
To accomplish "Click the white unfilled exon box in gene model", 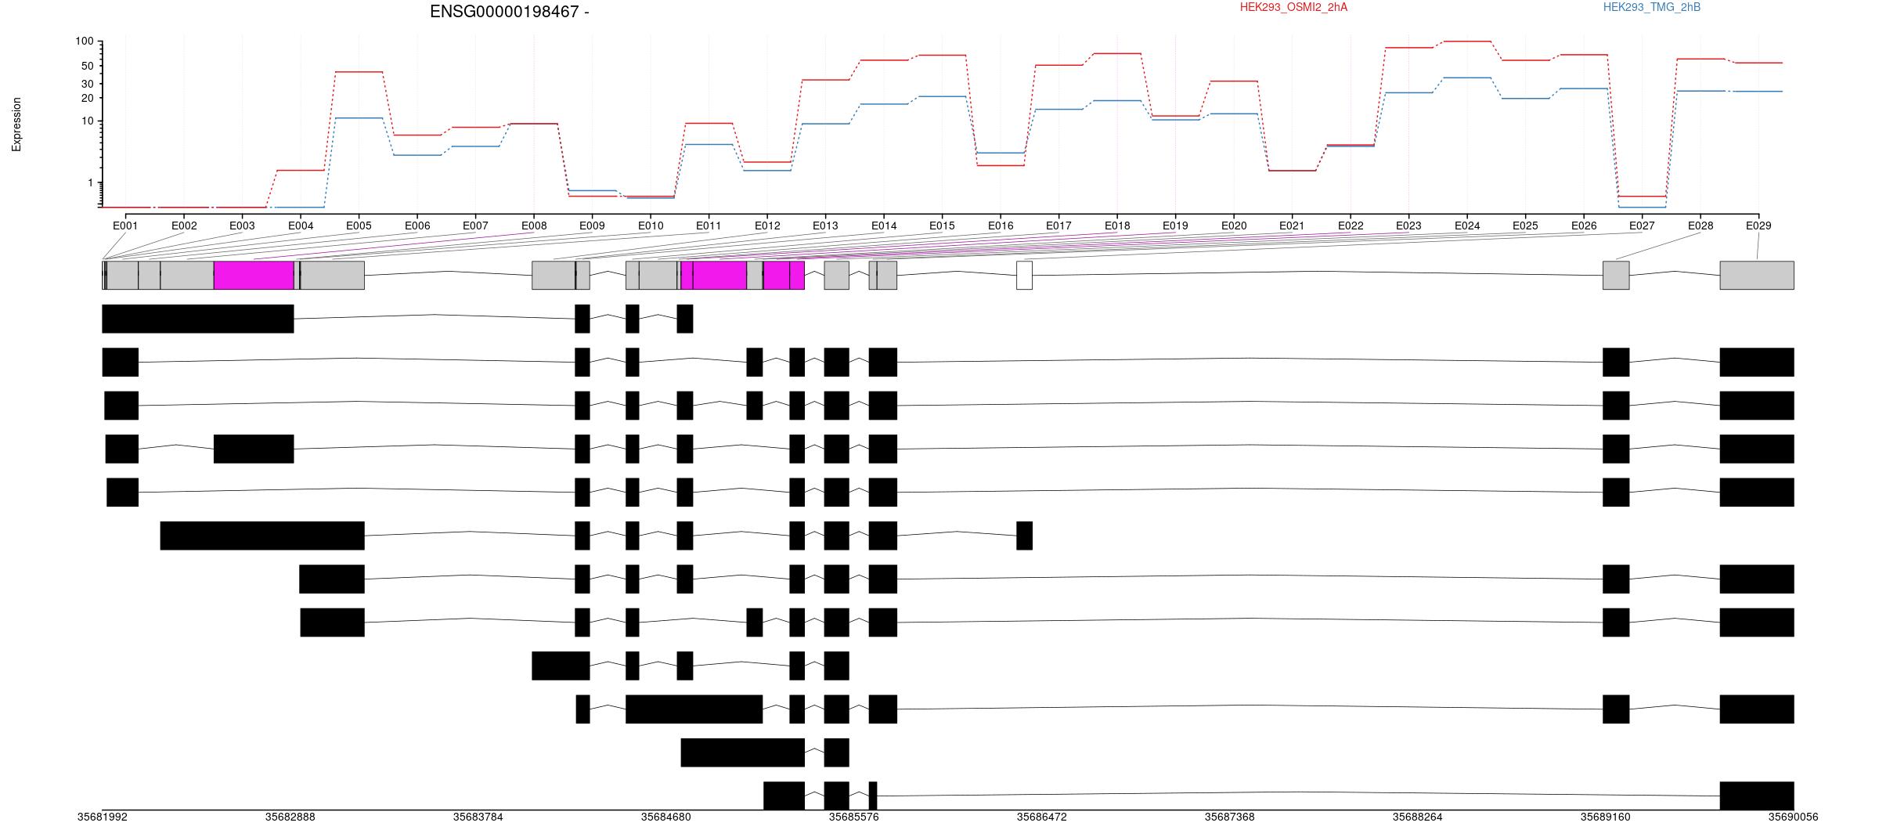I will [x=1024, y=276].
